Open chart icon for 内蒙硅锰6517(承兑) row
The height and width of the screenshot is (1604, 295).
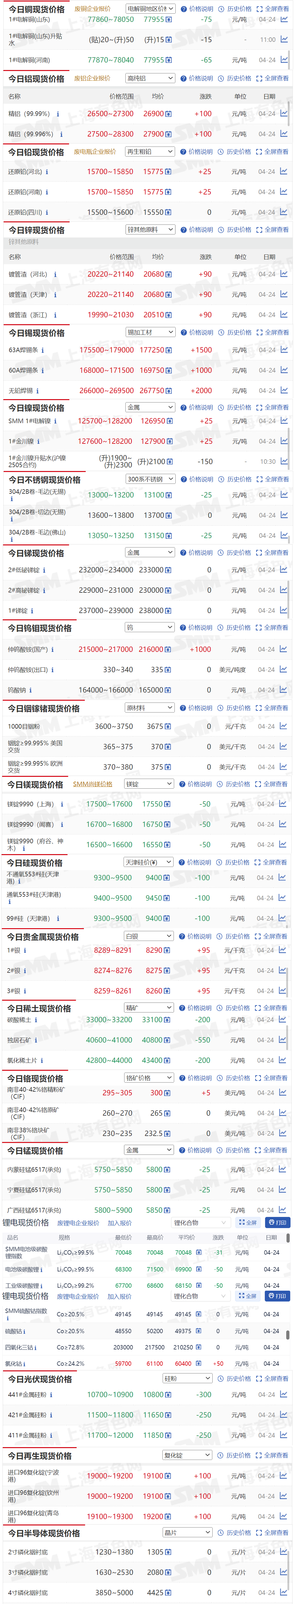pyautogui.click(x=283, y=1169)
